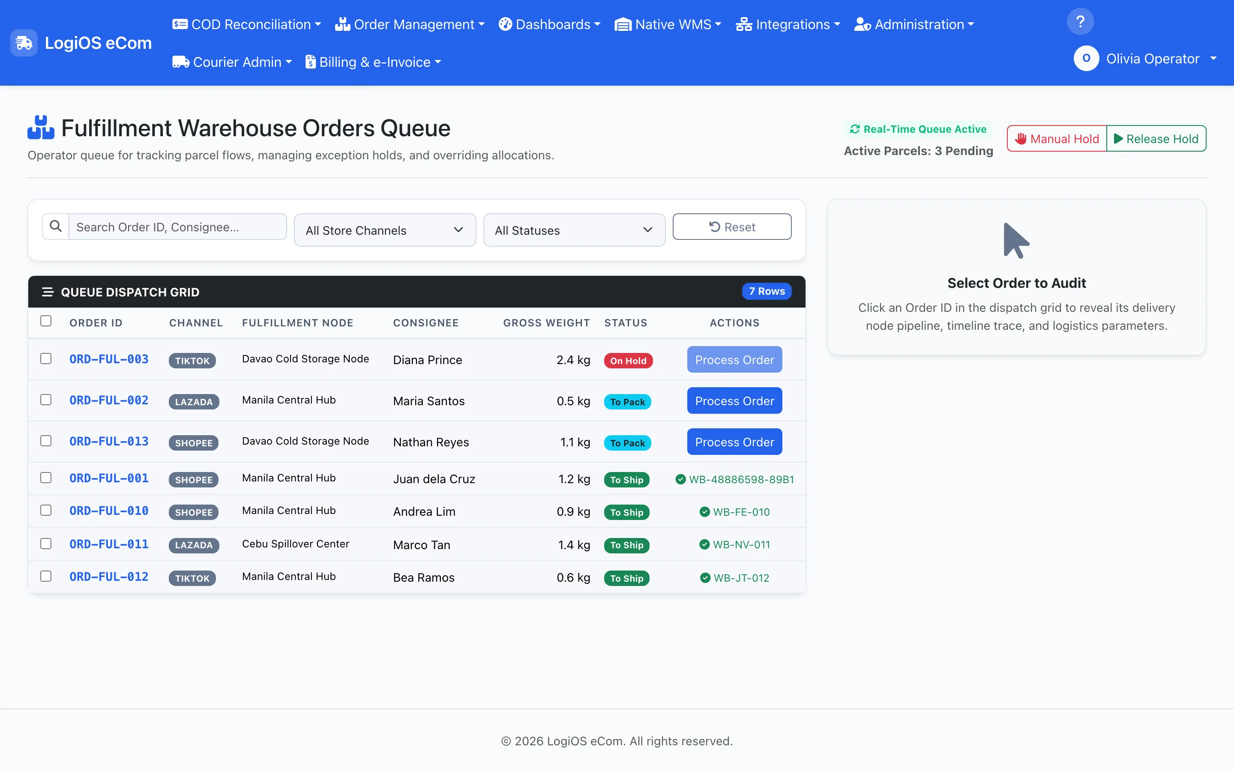
Task: Open the Billing & e-Invoice menu
Action: (x=373, y=62)
